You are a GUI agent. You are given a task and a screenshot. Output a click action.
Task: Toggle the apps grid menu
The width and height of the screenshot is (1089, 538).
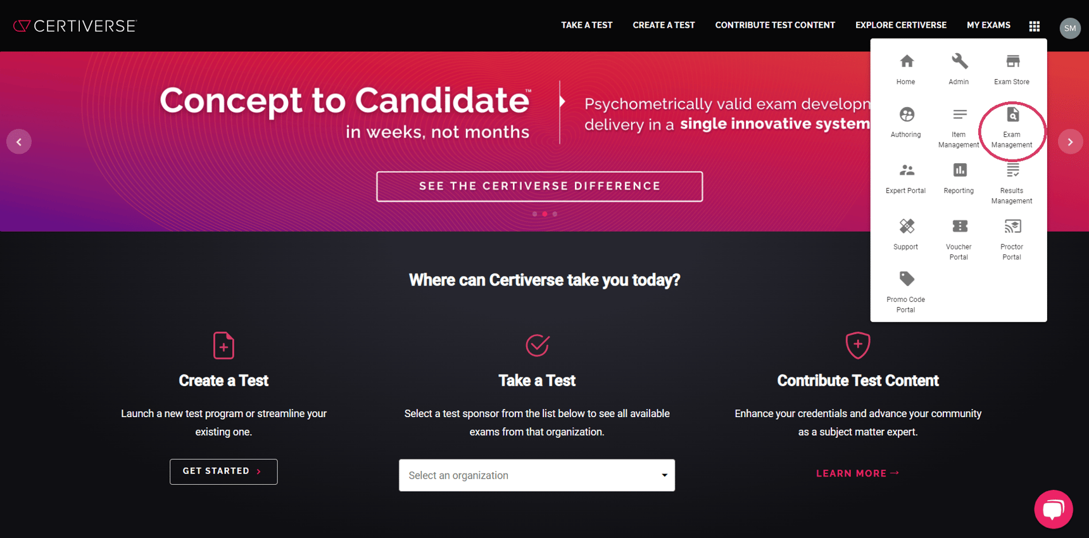coord(1035,26)
